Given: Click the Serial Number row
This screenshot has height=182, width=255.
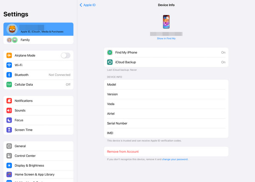Looking at the screenshot, I should coord(166,123).
